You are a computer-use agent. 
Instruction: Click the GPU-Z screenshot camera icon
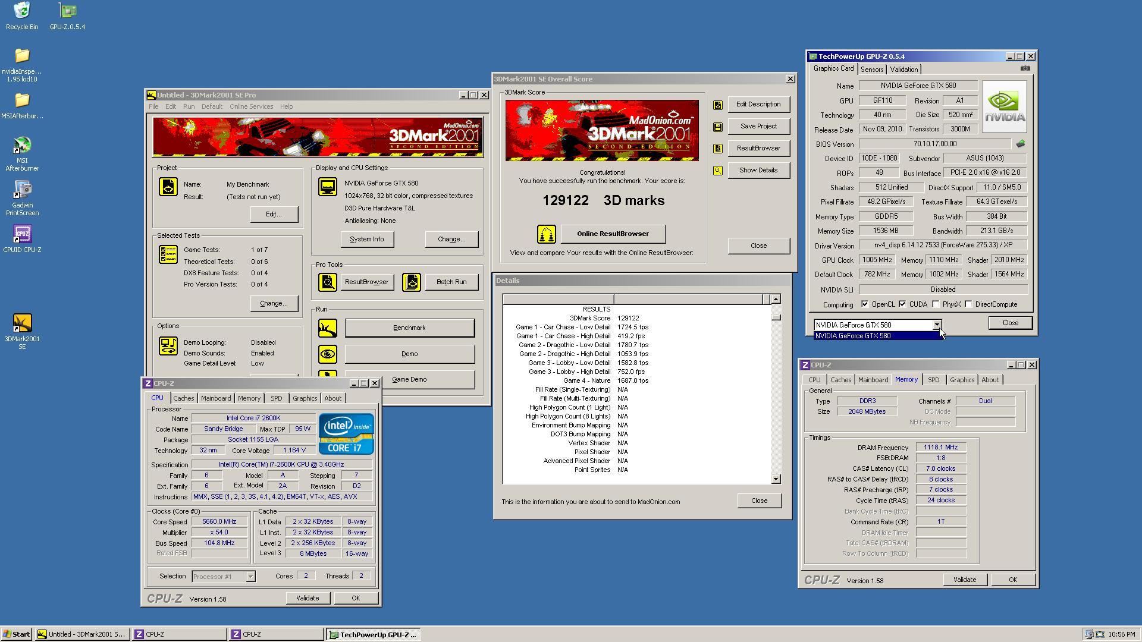tap(1025, 68)
